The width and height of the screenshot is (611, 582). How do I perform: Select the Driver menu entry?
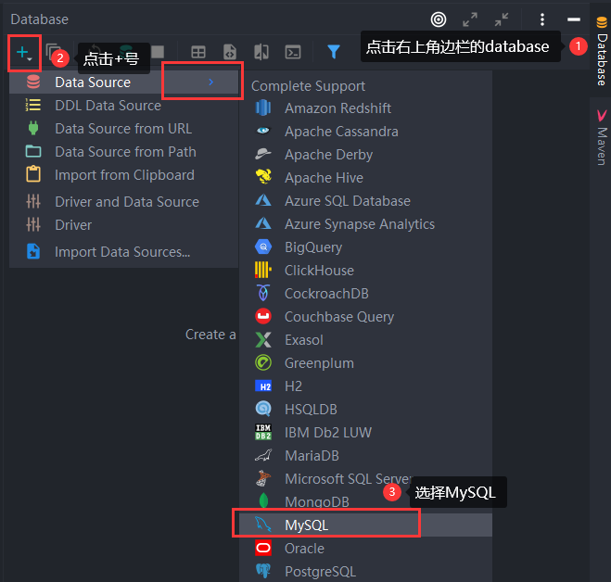pos(124,225)
